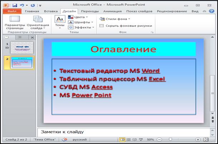The image size is (218, 144).
Task: Open the Файл tab
Action: (x=12, y=11)
